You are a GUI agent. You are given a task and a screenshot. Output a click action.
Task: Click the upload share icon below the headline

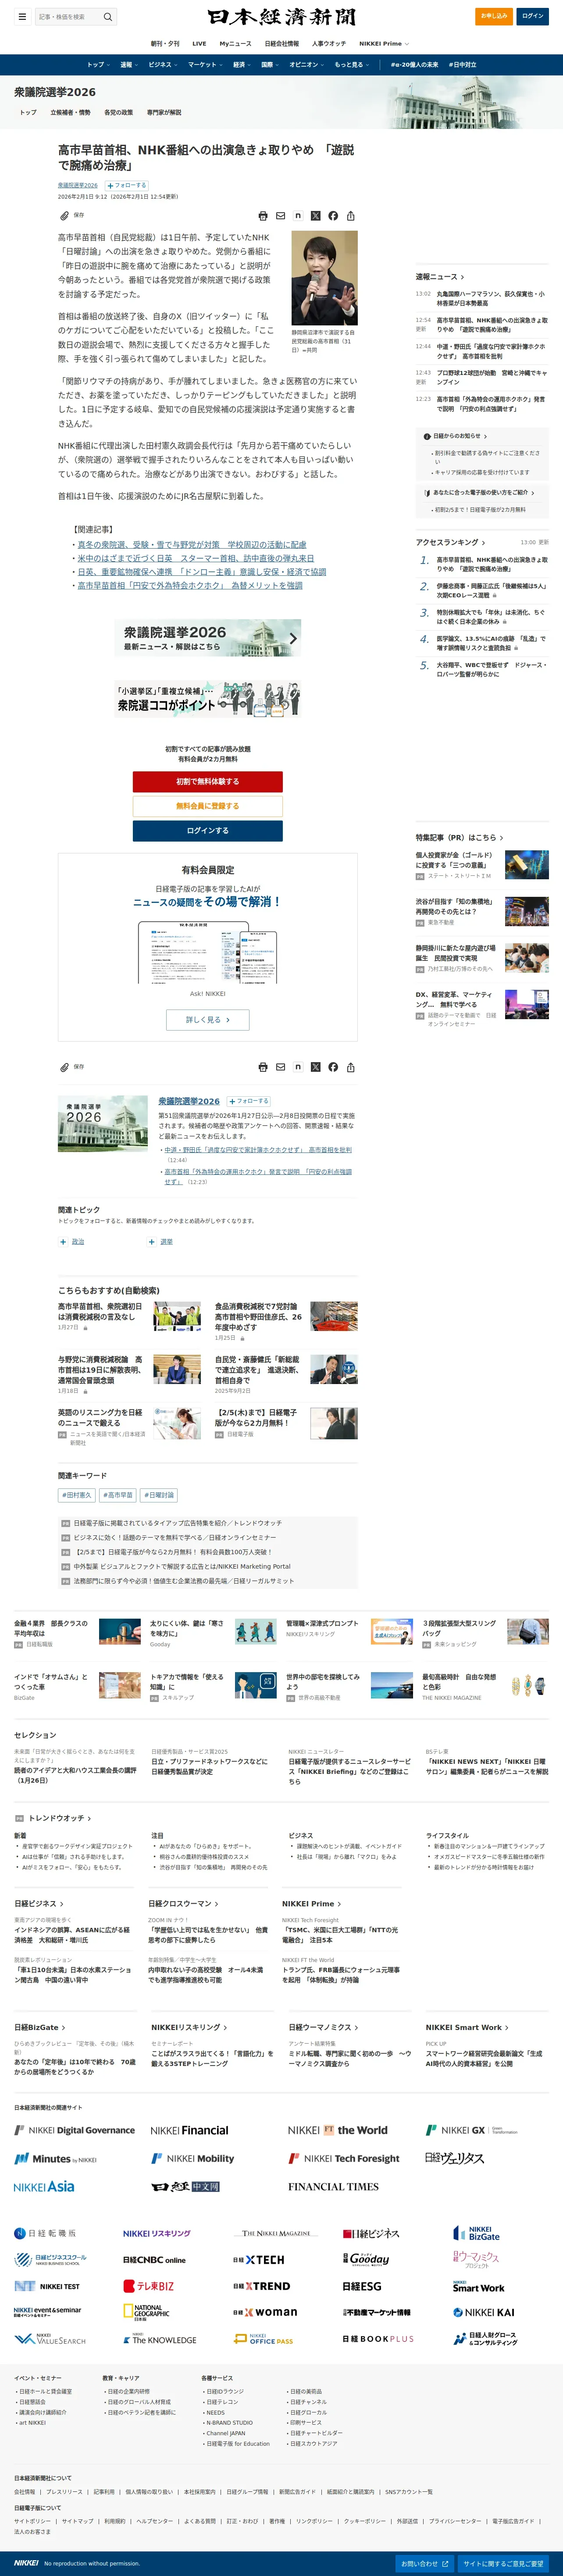[x=351, y=216]
